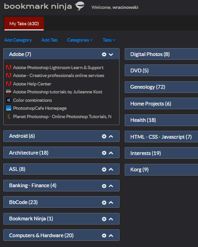Screen dimensions: 198x247
Task: Open settings gear for Banking - Finance category
Action: 104,186
